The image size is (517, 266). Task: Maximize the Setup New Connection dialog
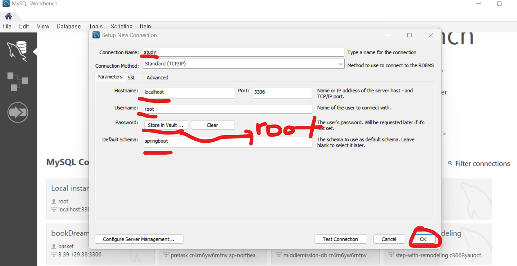point(409,35)
